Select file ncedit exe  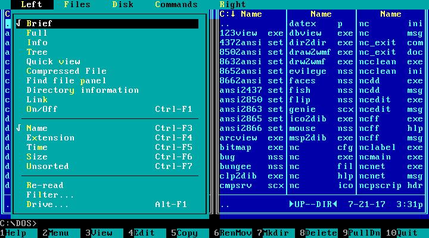coord(391,100)
